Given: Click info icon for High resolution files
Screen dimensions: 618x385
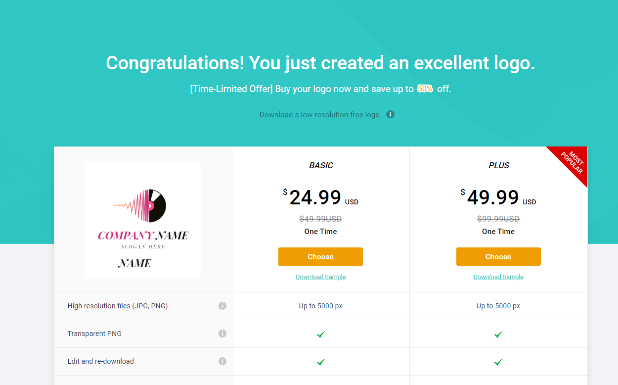Looking at the screenshot, I should tap(222, 306).
